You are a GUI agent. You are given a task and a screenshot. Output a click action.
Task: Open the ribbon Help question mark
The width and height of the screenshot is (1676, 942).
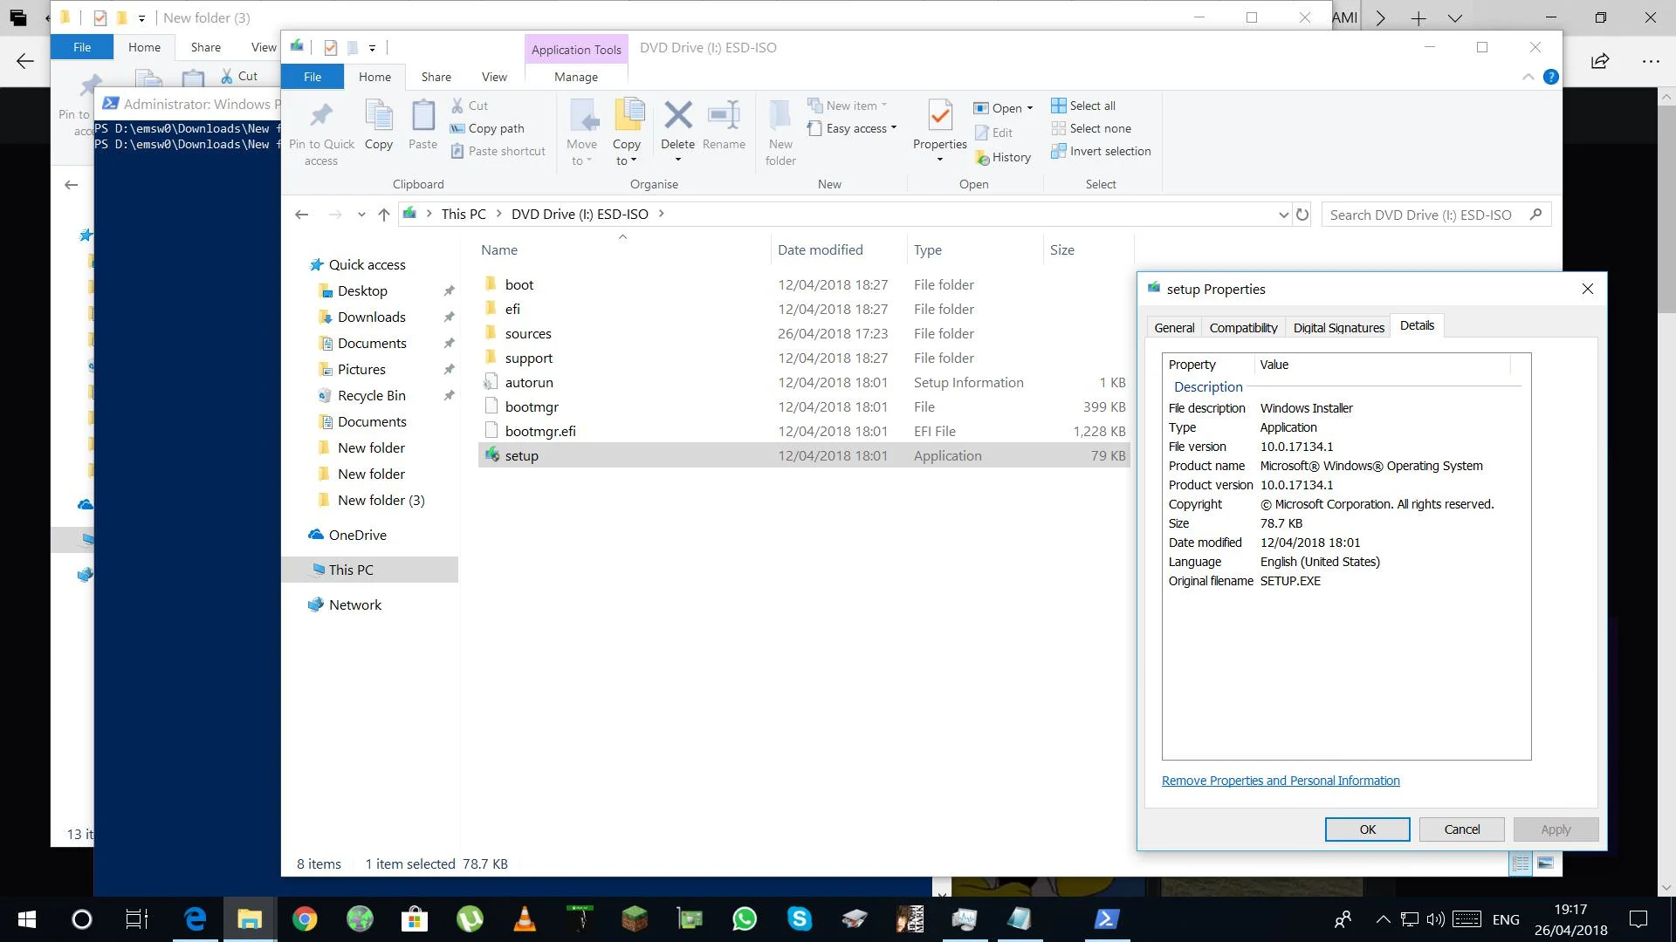click(x=1551, y=77)
